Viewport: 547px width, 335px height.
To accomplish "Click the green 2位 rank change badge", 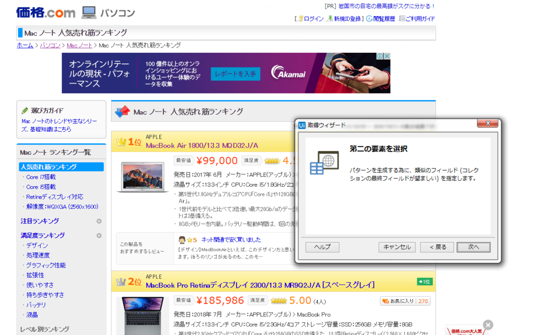I will tap(425, 281).
